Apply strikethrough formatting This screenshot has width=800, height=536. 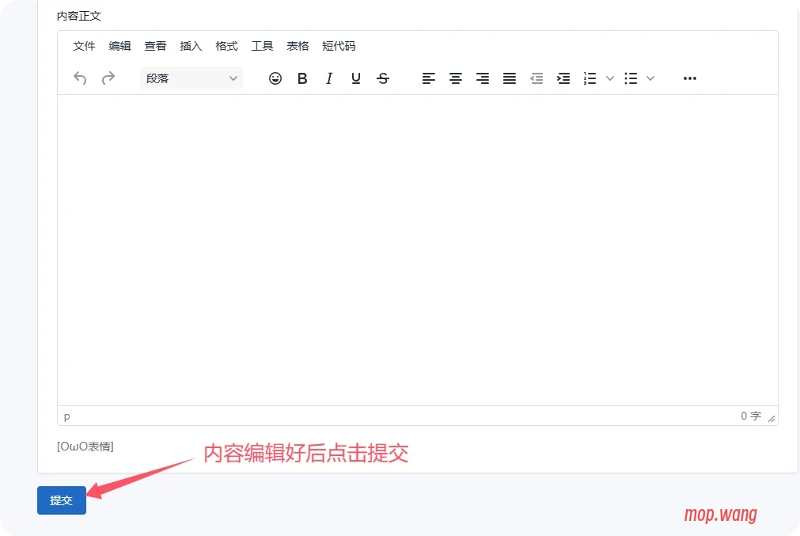click(383, 78)
